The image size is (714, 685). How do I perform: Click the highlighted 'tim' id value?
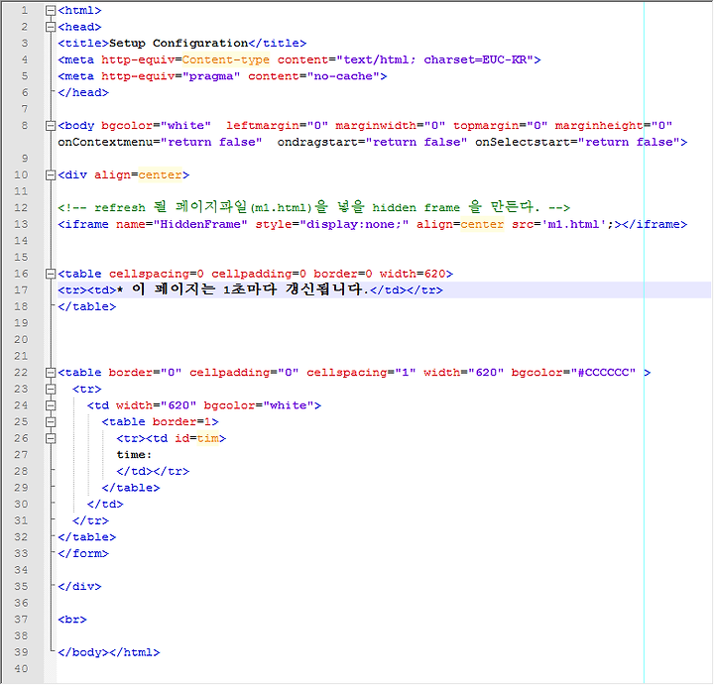click(x=208, y=438)
